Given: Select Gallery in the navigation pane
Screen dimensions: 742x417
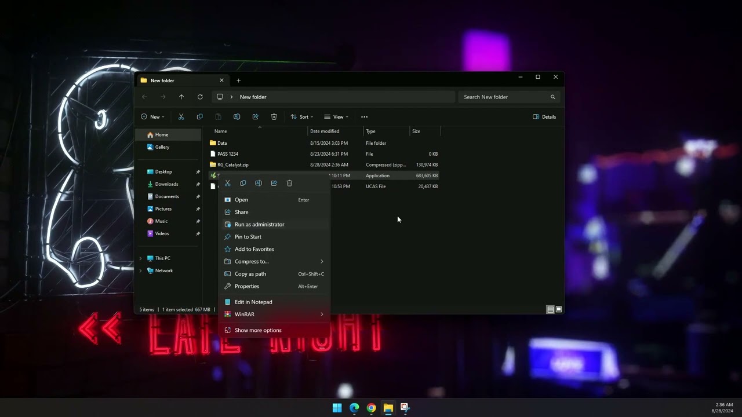Looking at the screenshot, I should (169, 147).
